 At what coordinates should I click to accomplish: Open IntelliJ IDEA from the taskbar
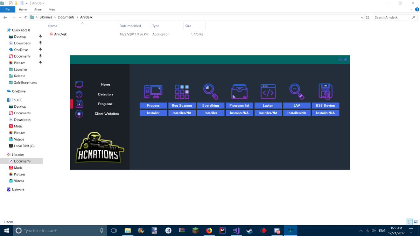(x=222, y=231)
